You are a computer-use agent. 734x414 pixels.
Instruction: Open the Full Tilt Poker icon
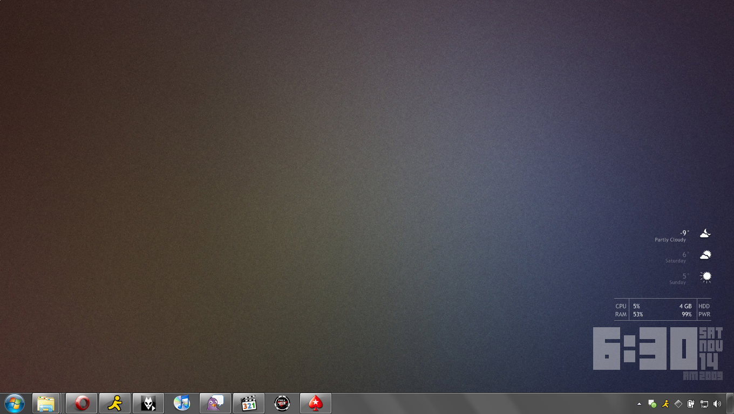point(282,403)
